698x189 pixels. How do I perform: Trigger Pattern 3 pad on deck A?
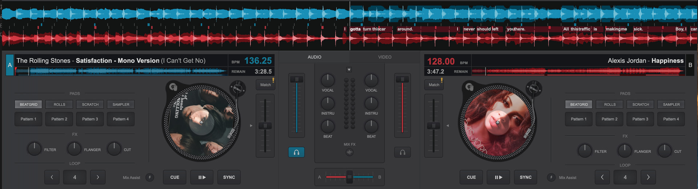[90, 119]
